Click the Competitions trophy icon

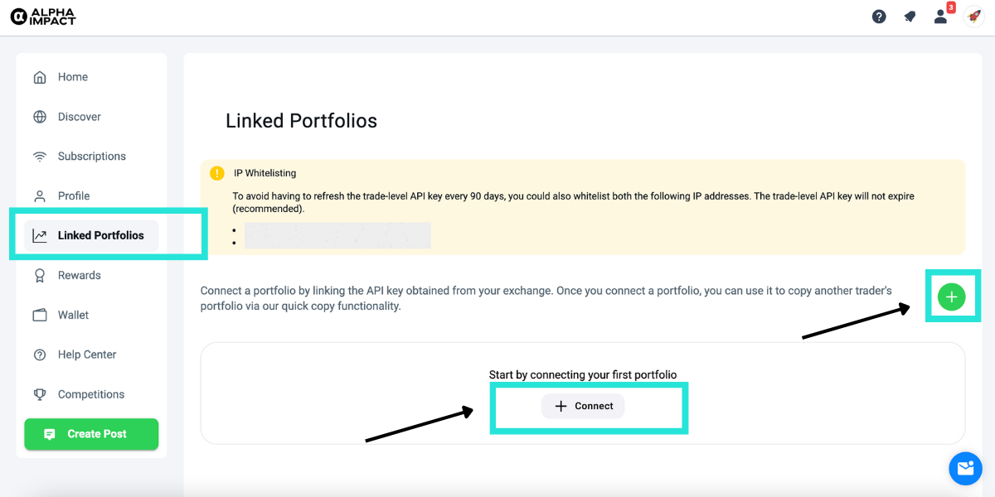tap(40, 395)
